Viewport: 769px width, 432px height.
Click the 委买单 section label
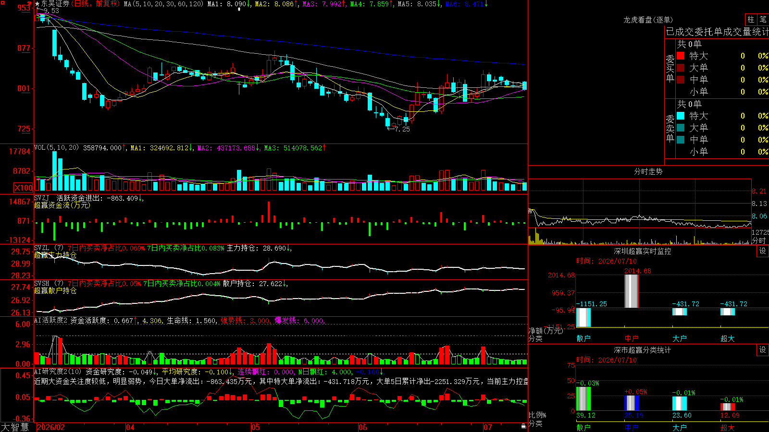coord(670,68)
